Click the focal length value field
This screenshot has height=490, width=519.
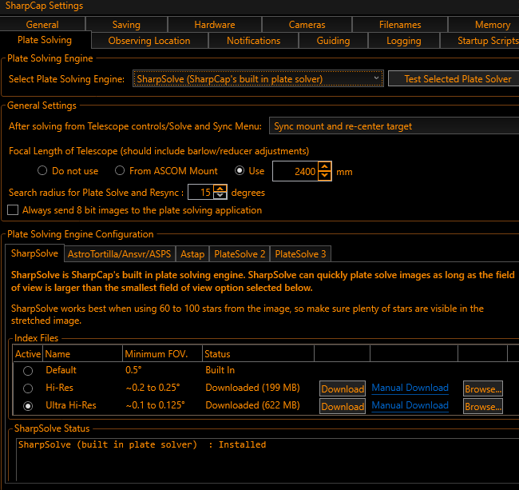coord(295,171)
